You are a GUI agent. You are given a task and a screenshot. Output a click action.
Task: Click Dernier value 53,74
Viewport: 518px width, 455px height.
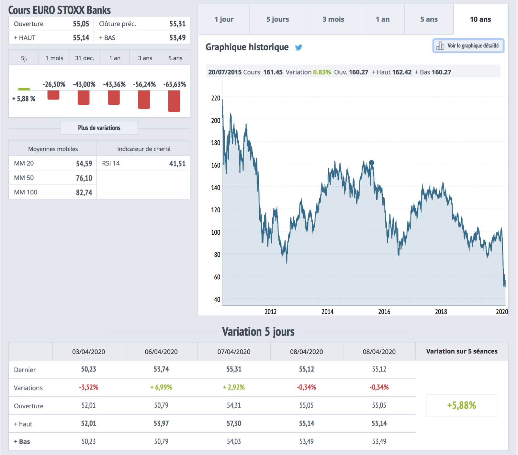coord(161,369)
